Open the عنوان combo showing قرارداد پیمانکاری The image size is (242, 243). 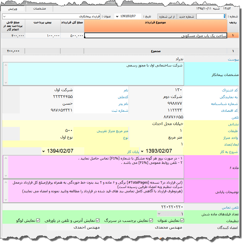[4, 16]
